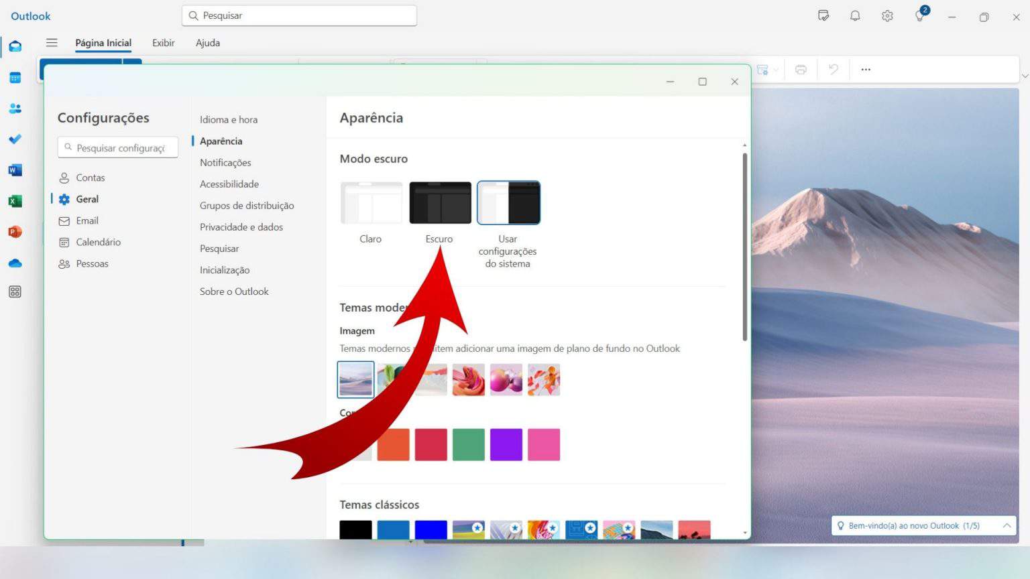Open the settings gear in title bar
Image resolution: width=1030 pixels, height=579 pixels.
(887, 16)
